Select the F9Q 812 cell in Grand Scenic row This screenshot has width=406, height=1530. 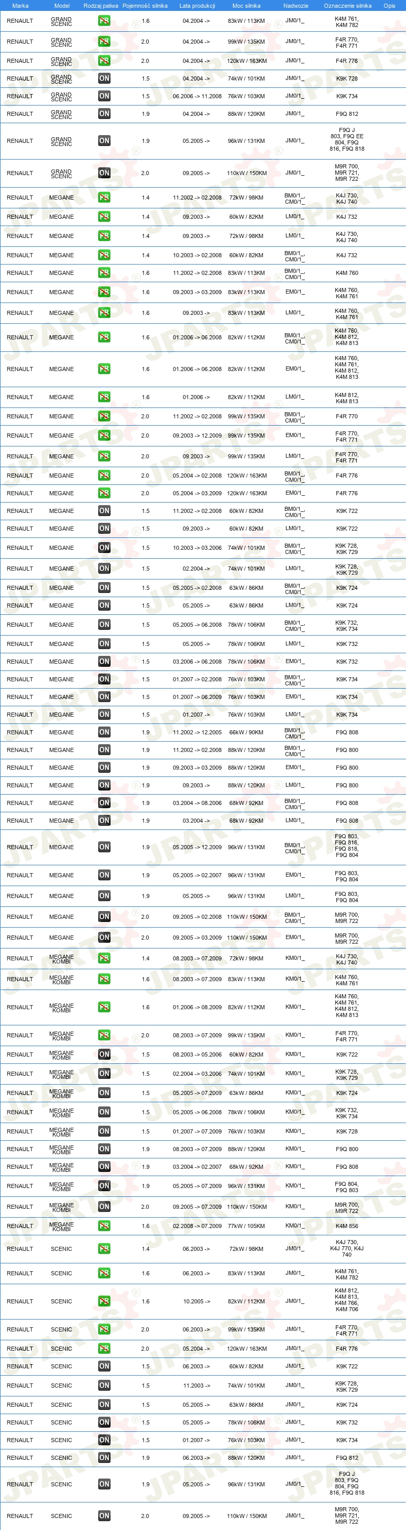click(x=347, y=114)
